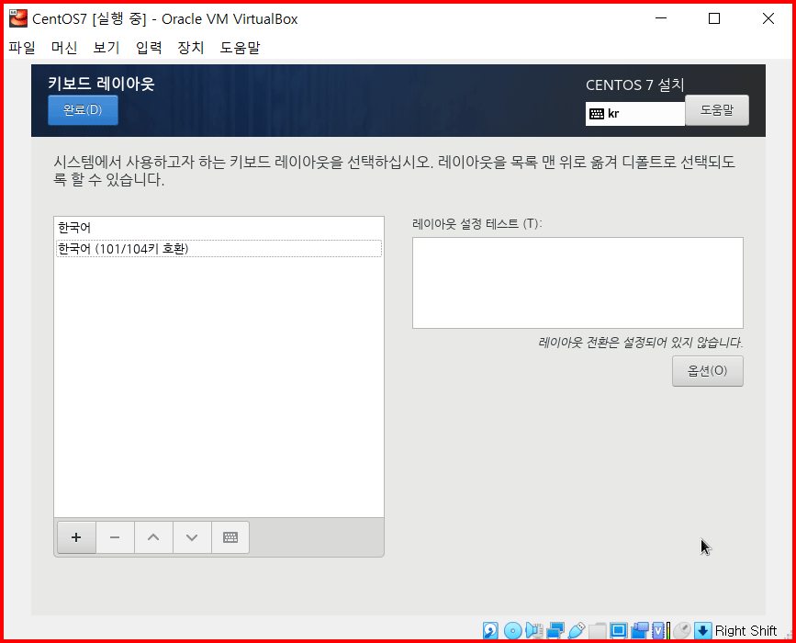Click inside the layout test text box
Image resolution: width=796 pixels, height=643 pixels.
[x=577, y=283]
